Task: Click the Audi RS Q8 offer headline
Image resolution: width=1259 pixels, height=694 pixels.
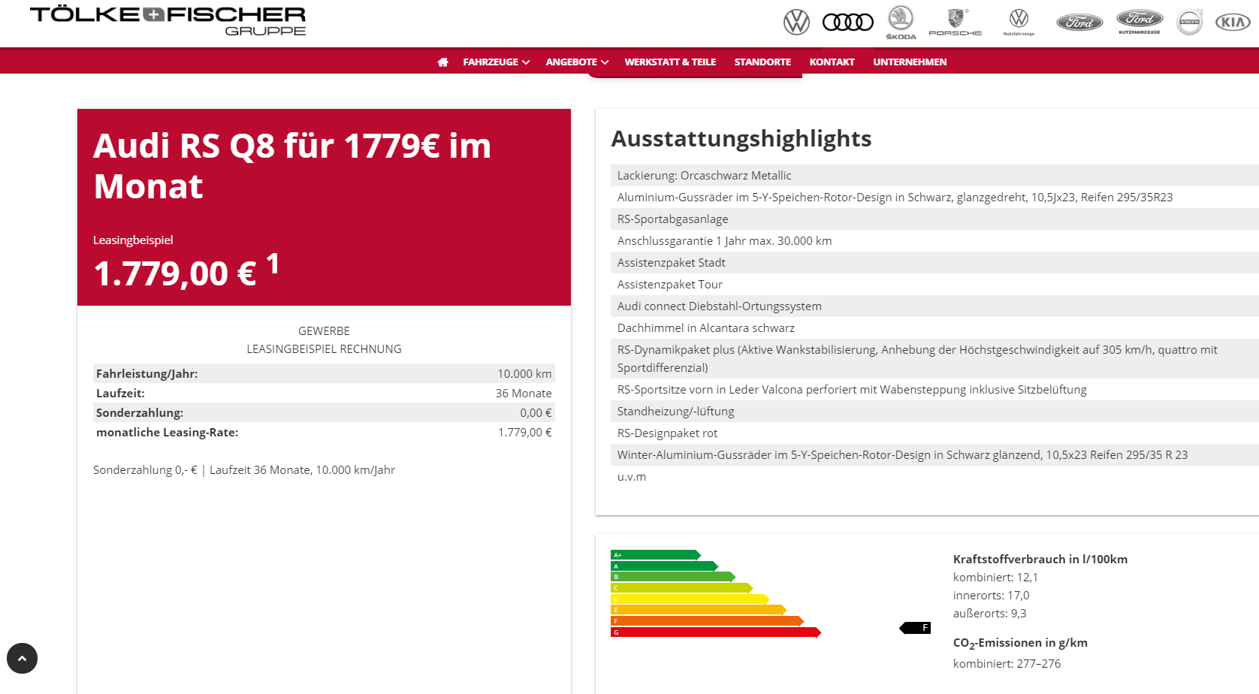Action: (292, 166)
